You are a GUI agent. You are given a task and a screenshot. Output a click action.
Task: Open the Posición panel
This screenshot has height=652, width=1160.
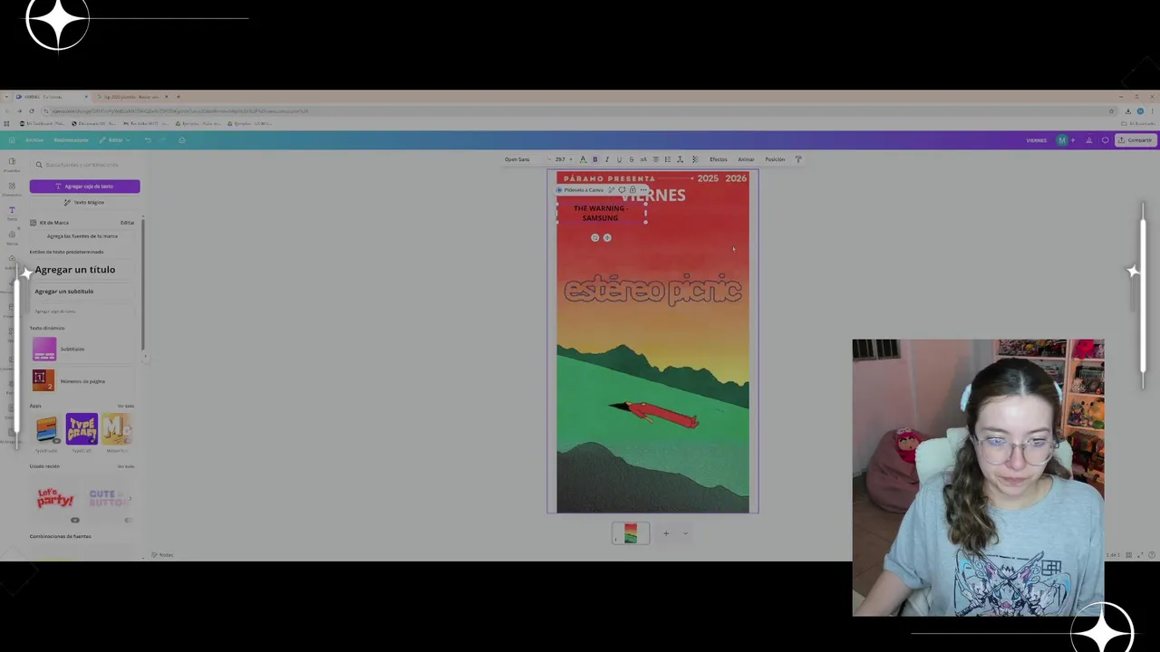(x=775, y=159)
